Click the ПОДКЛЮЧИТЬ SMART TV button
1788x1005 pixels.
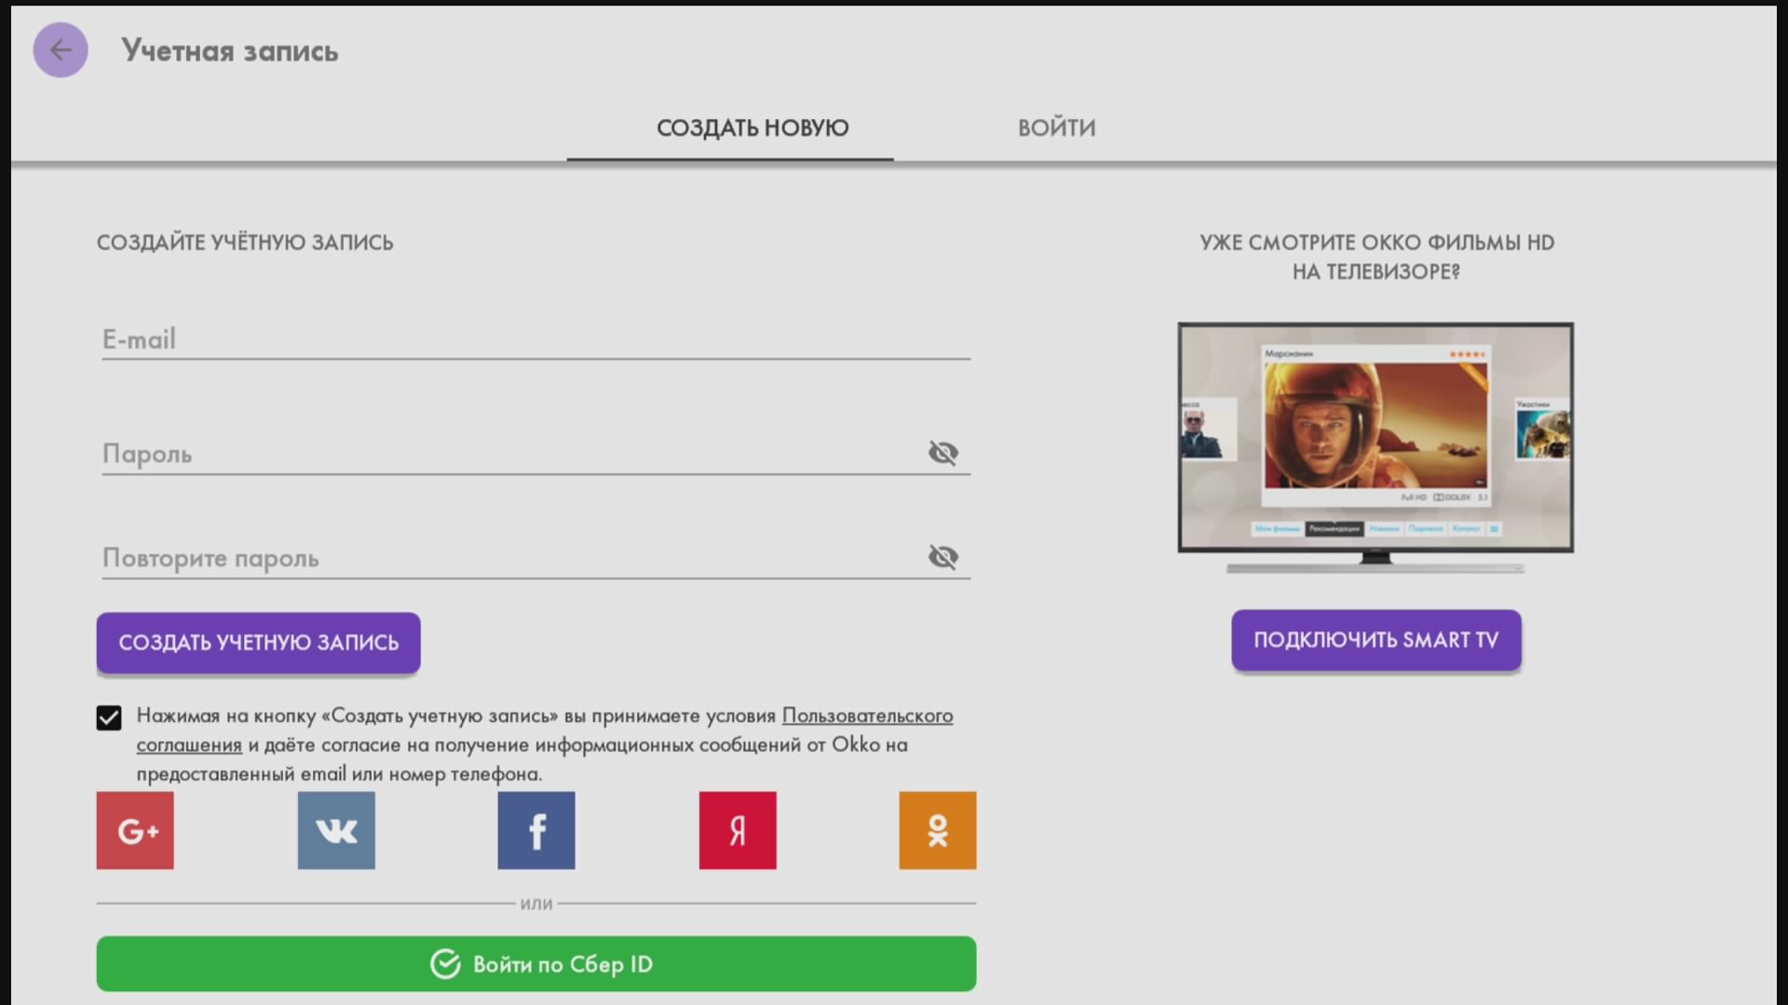pos(1376,640)
